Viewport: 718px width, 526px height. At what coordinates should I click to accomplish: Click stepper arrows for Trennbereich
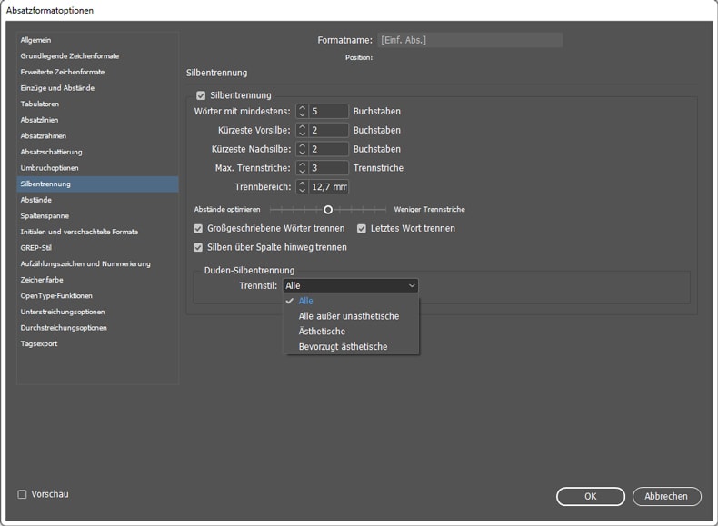coord(303,187)
